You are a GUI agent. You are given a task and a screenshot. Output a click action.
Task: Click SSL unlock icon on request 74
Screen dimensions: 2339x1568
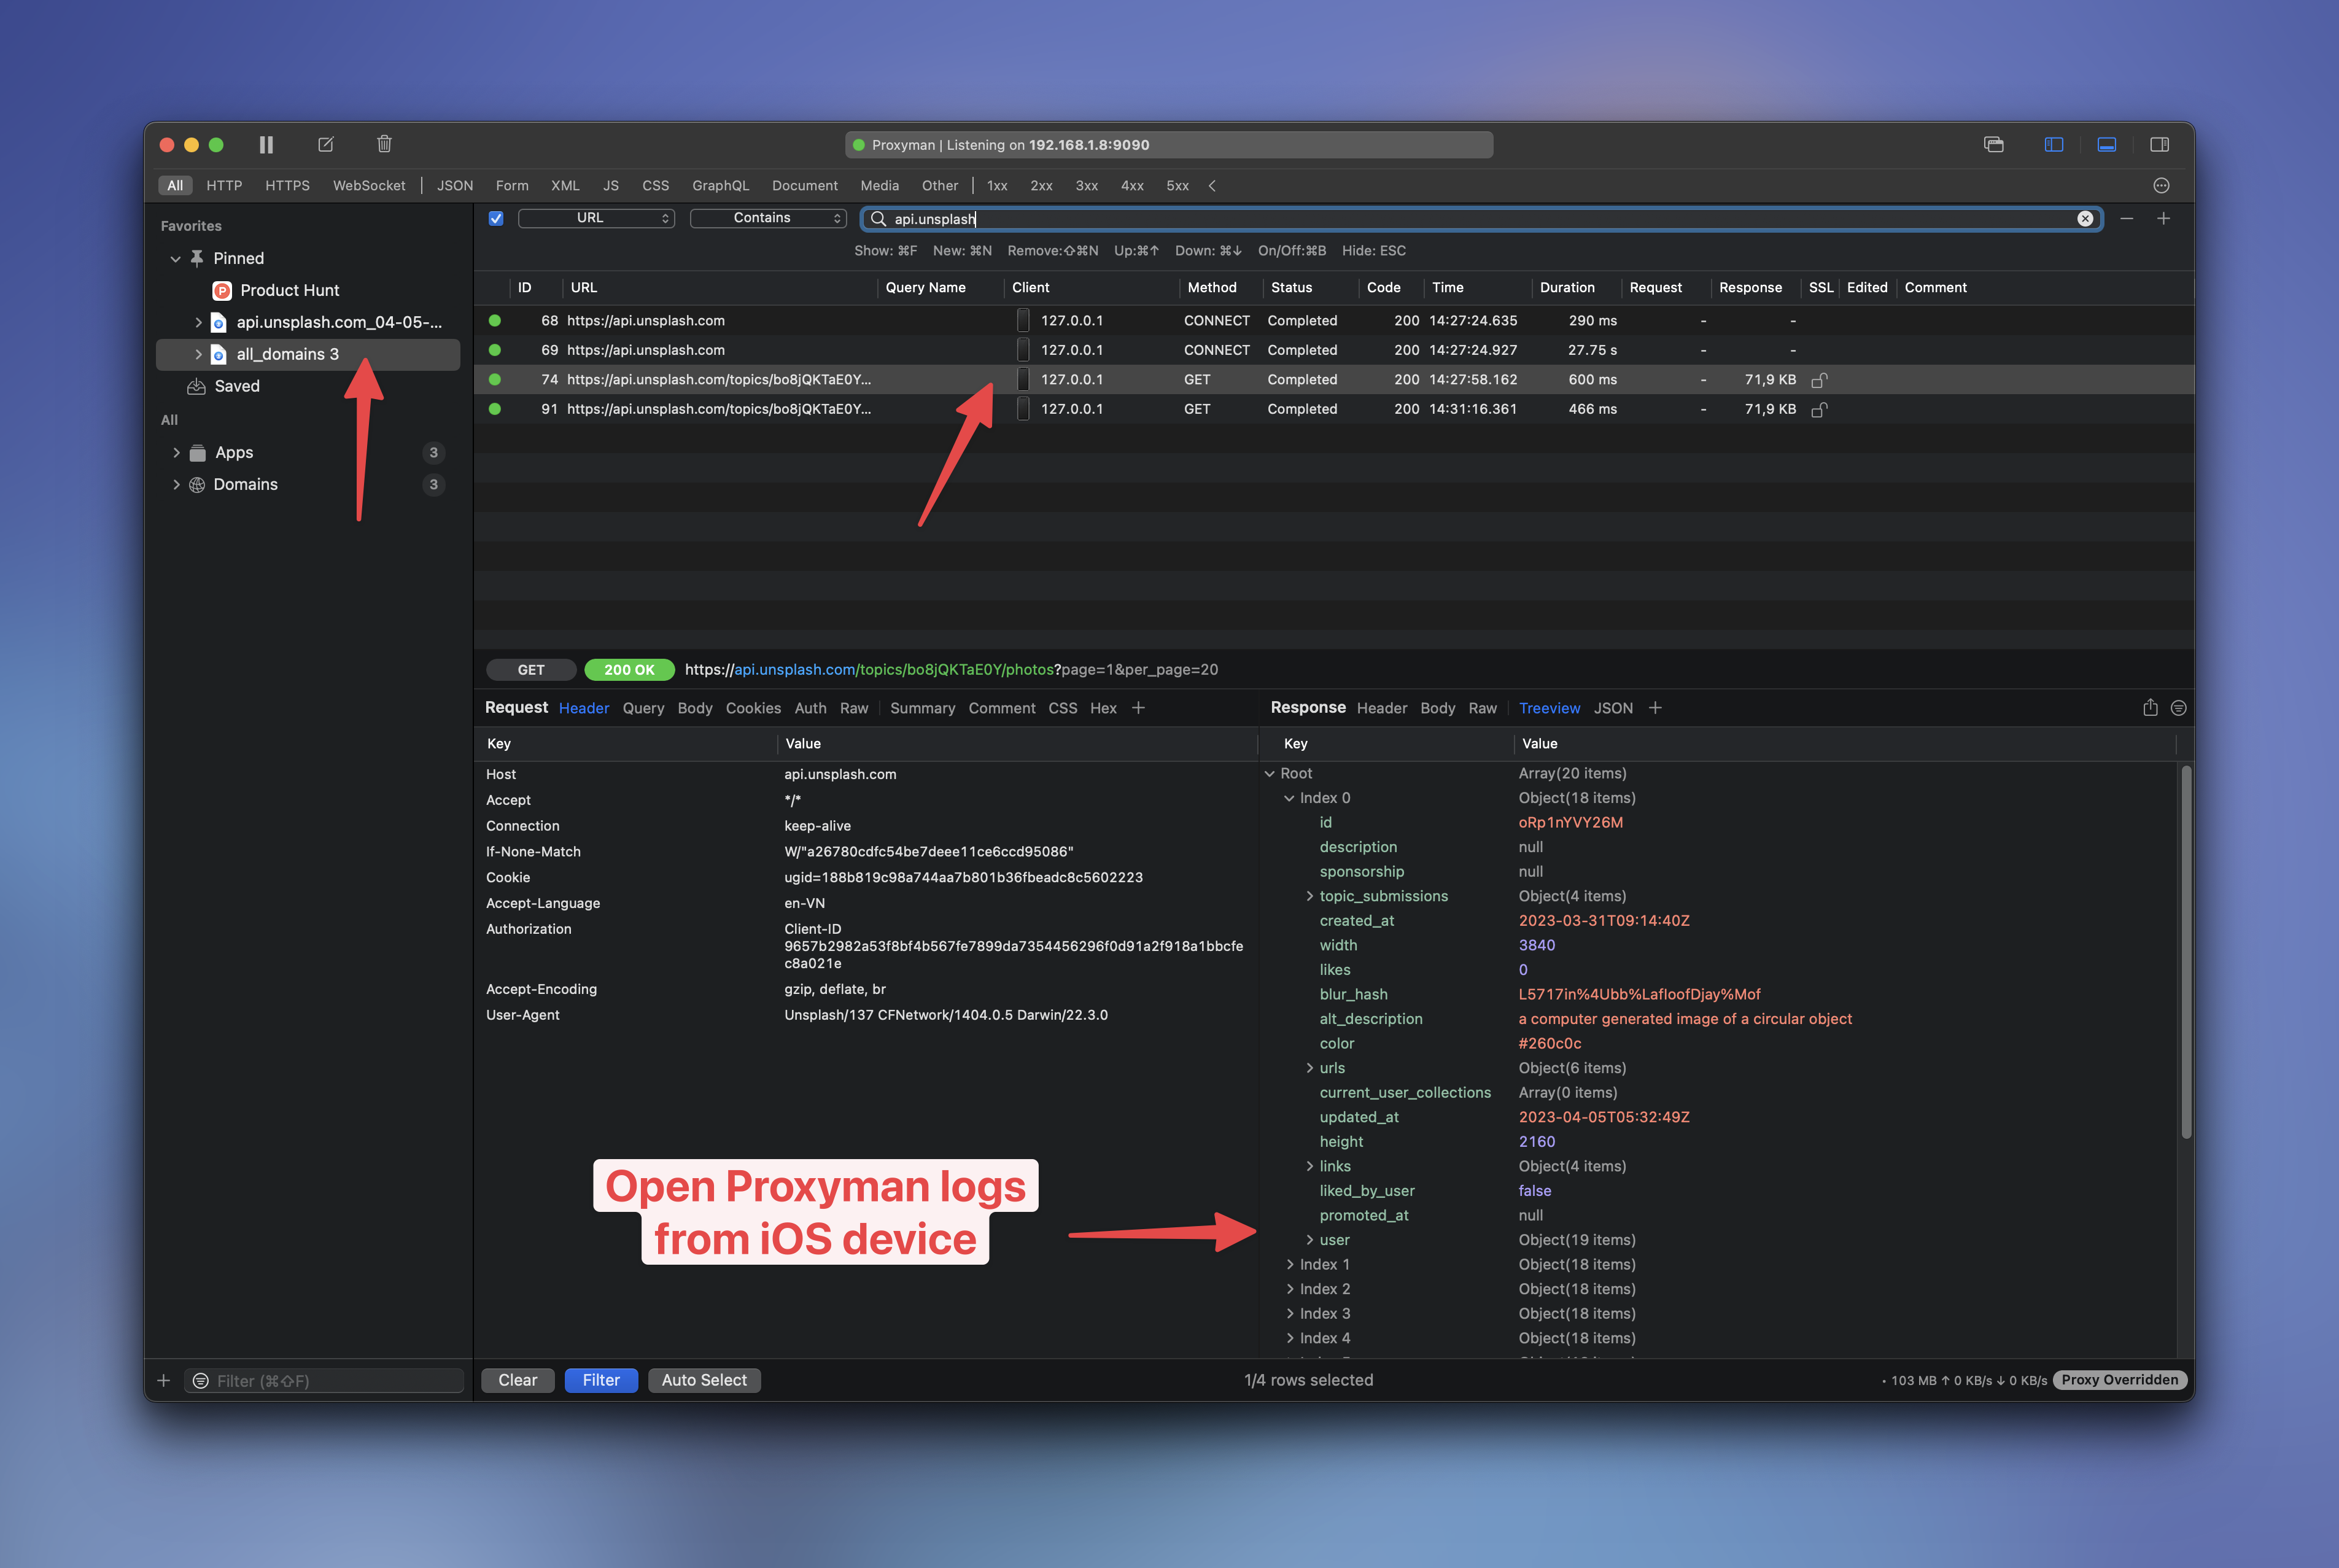[x=1819, y=380]
